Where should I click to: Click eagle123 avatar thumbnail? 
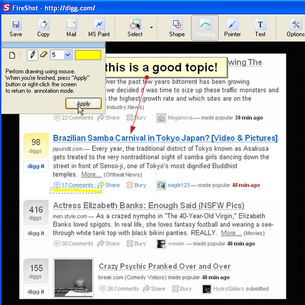pos(161,186)
